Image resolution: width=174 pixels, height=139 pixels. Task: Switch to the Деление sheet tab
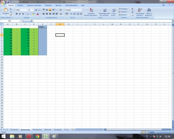(48, 130)
